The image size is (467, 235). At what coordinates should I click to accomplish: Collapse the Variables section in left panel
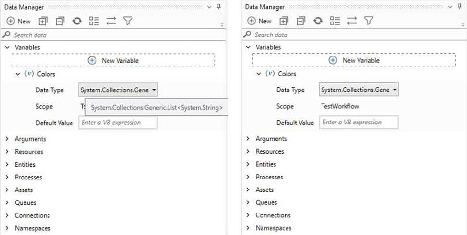(7, 47)
